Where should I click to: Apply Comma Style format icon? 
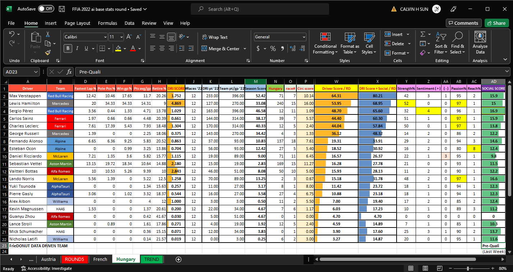282,48
